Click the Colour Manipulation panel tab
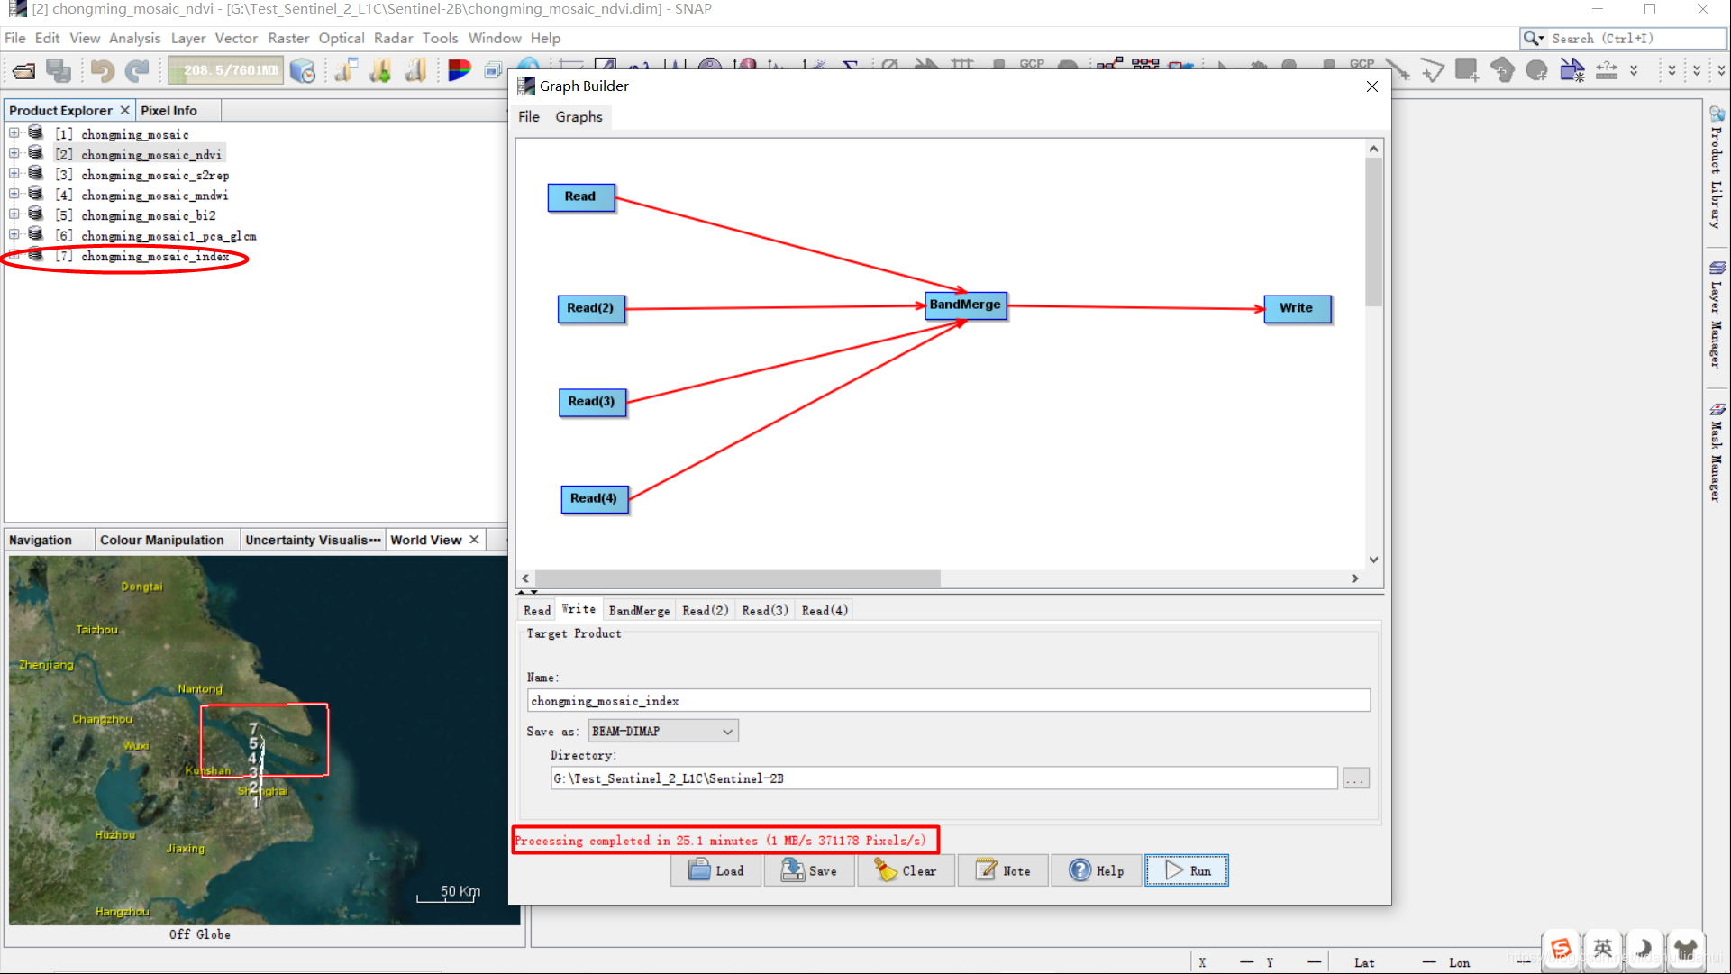1731x974 pixels. [x=160, y=540]
